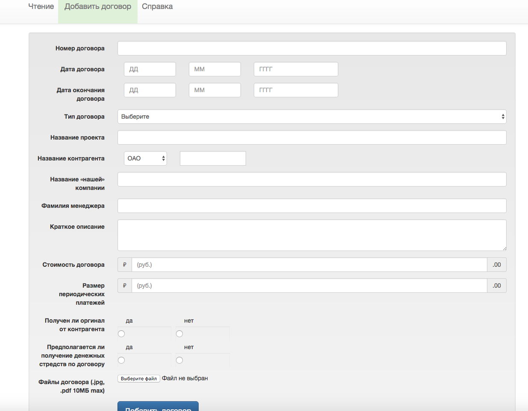Image resolution: width=528 pixels, height=411 pixels.
Task: Select the Добавить договор tab
Action: click(98, 7)
